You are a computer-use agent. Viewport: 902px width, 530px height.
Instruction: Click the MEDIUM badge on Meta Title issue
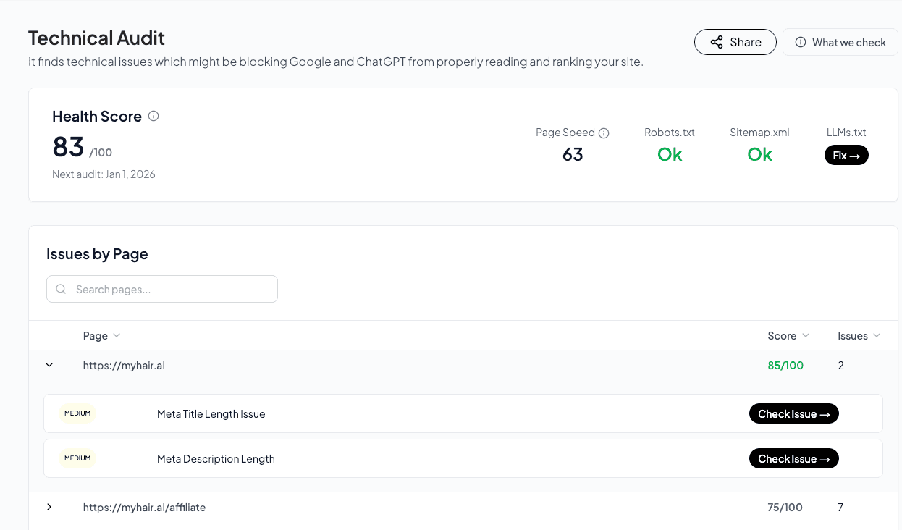point(77,413)
